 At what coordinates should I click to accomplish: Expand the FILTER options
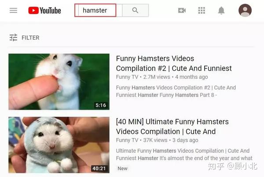click(30, 38)
